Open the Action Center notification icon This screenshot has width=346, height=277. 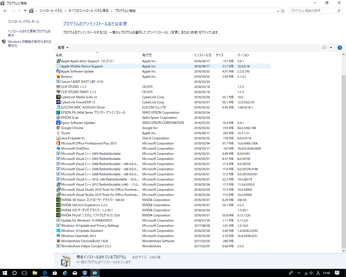(337, 273)
